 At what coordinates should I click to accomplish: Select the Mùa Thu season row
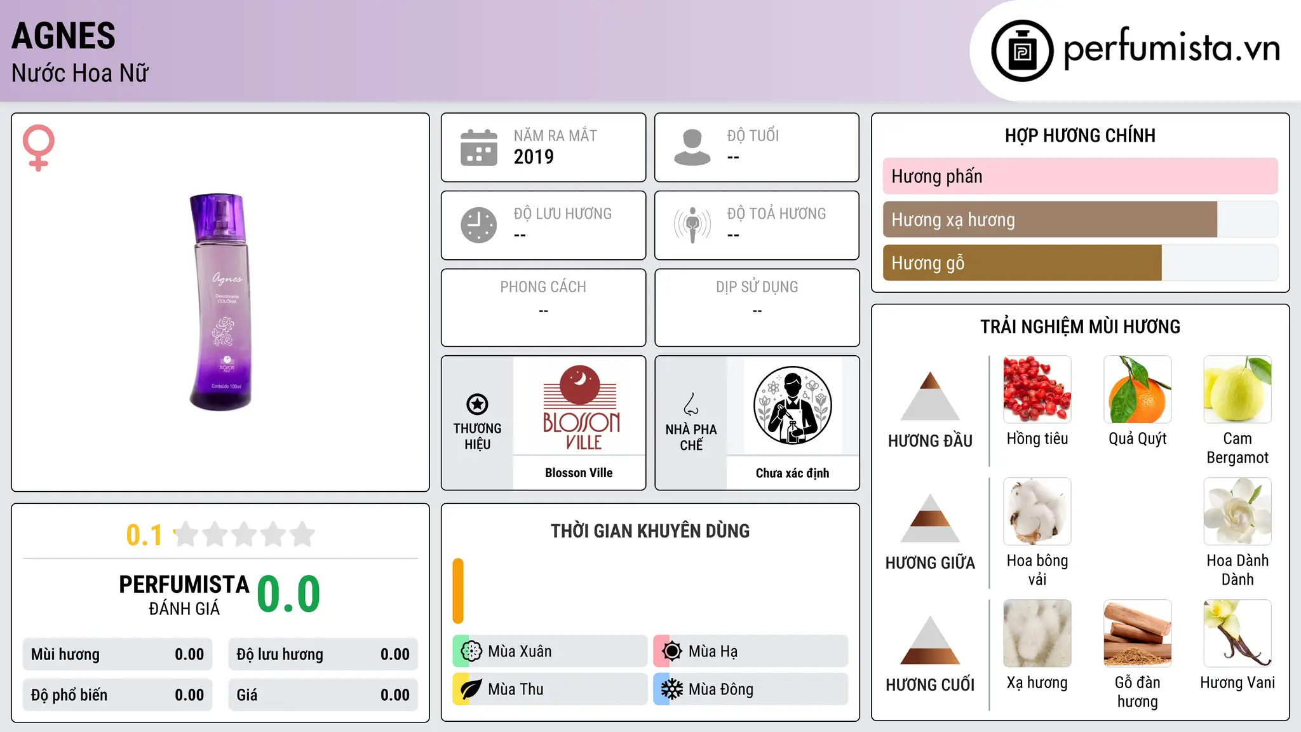[x=550, y=689]
